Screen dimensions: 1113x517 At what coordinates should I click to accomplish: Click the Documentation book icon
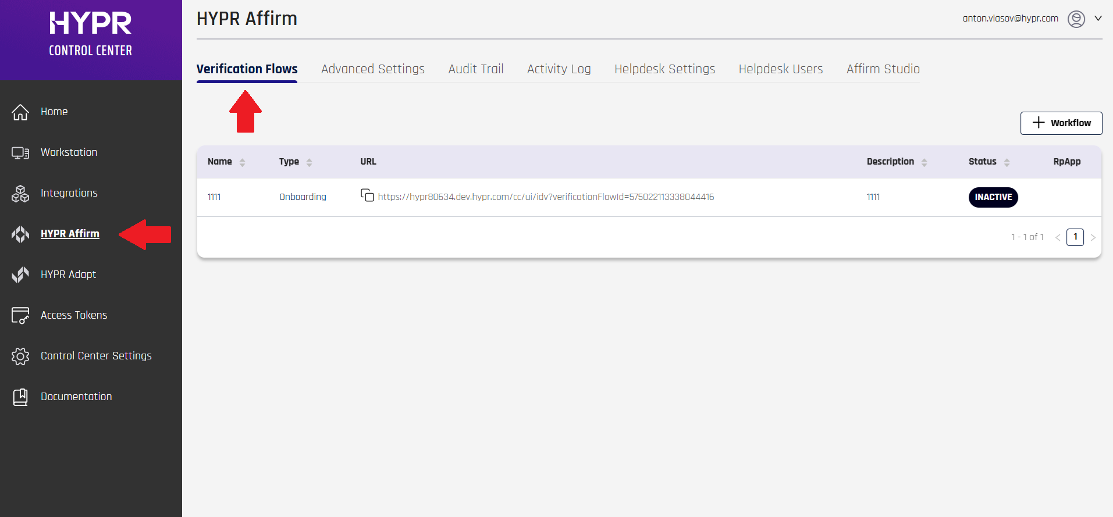20,397
